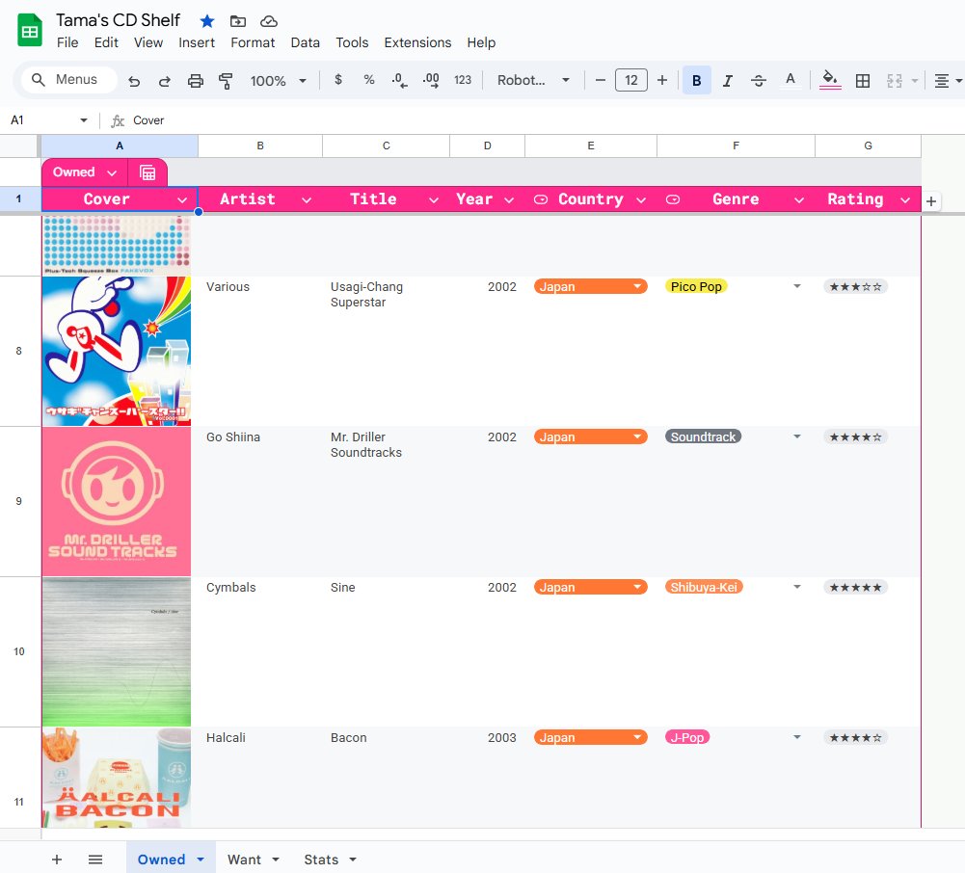Viewport: 965px width, 873px height.
Task: Activate the paint format roller
Action: click(x=226, y=81)
